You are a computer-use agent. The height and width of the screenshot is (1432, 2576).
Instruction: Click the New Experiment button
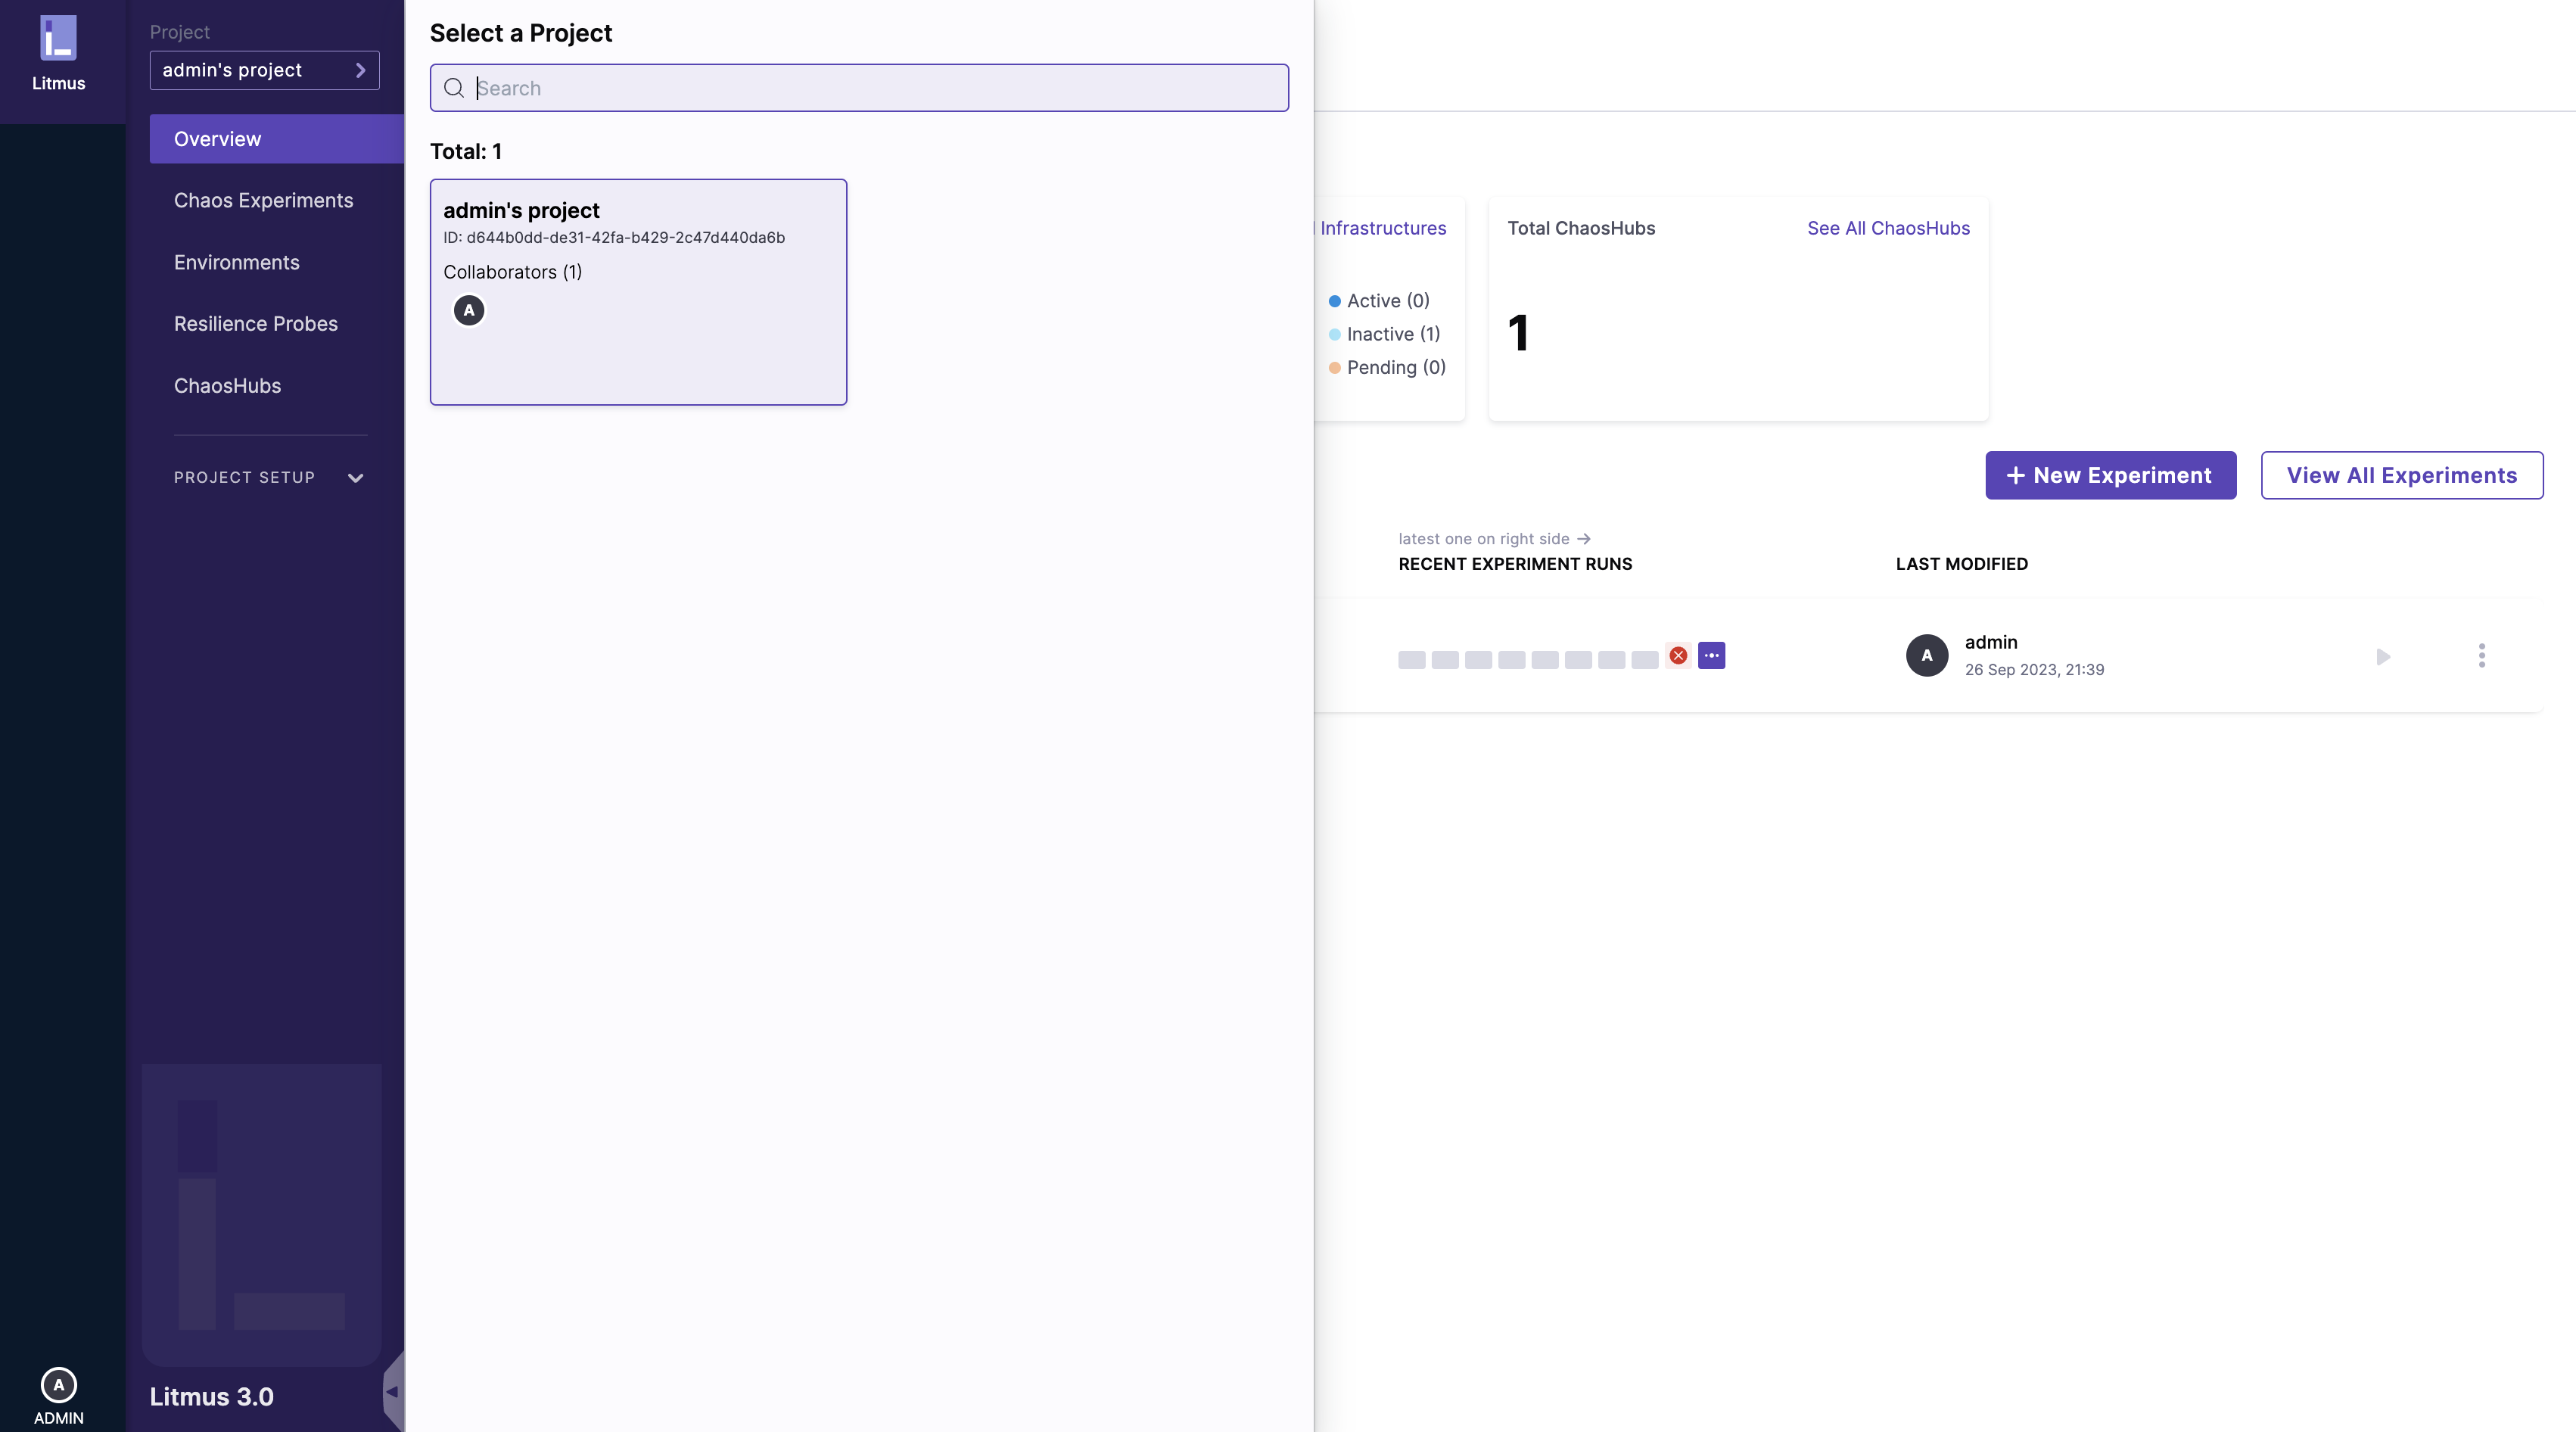pyautogui.click(x=2110, y=475)
